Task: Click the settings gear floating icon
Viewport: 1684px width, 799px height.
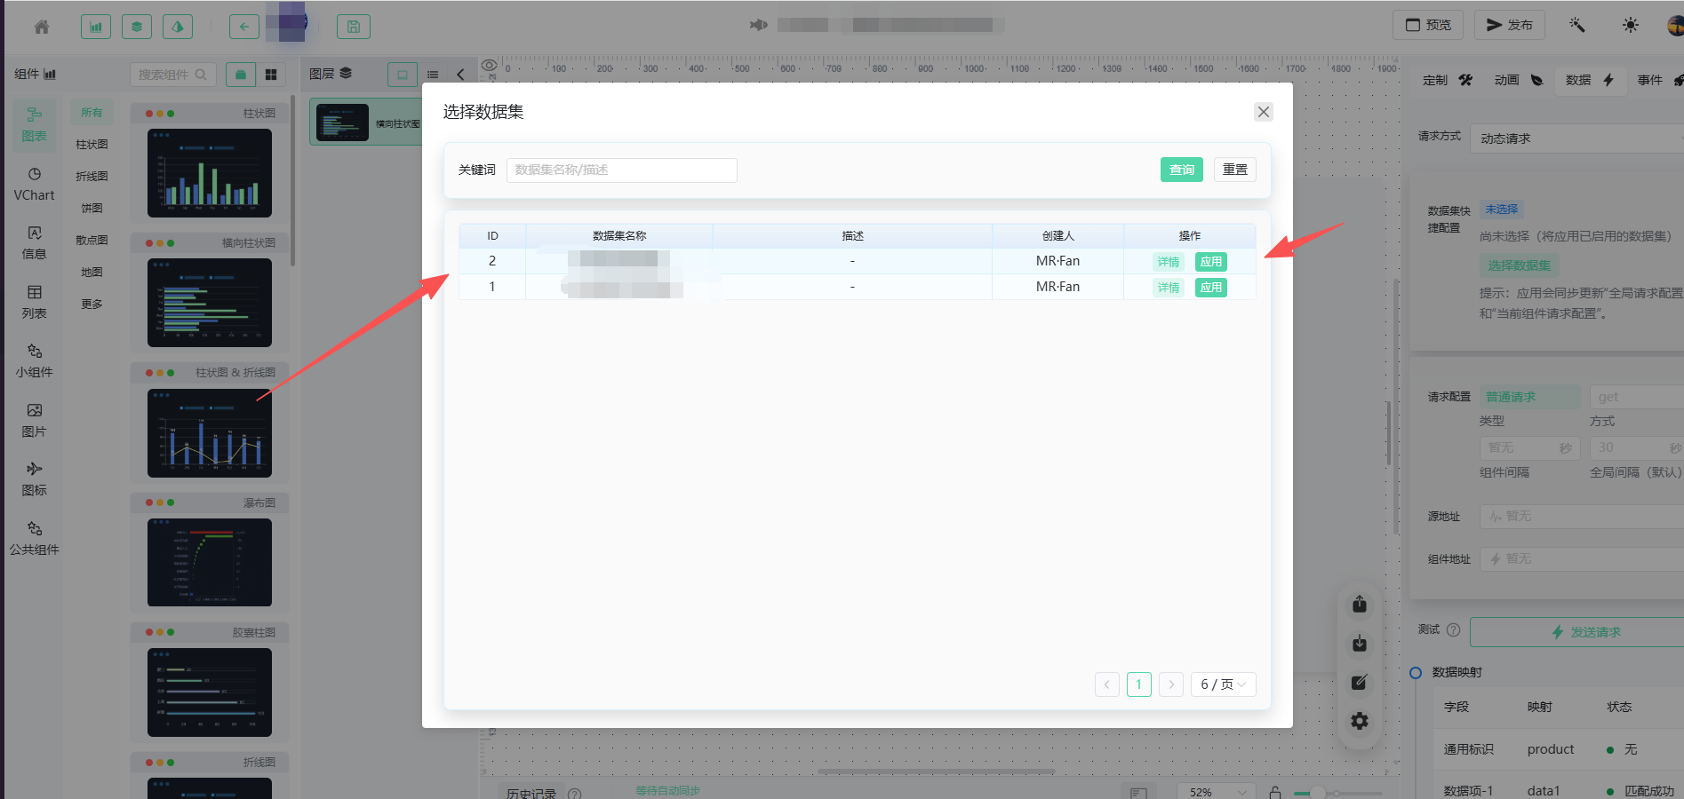Action: point(1360,721)
